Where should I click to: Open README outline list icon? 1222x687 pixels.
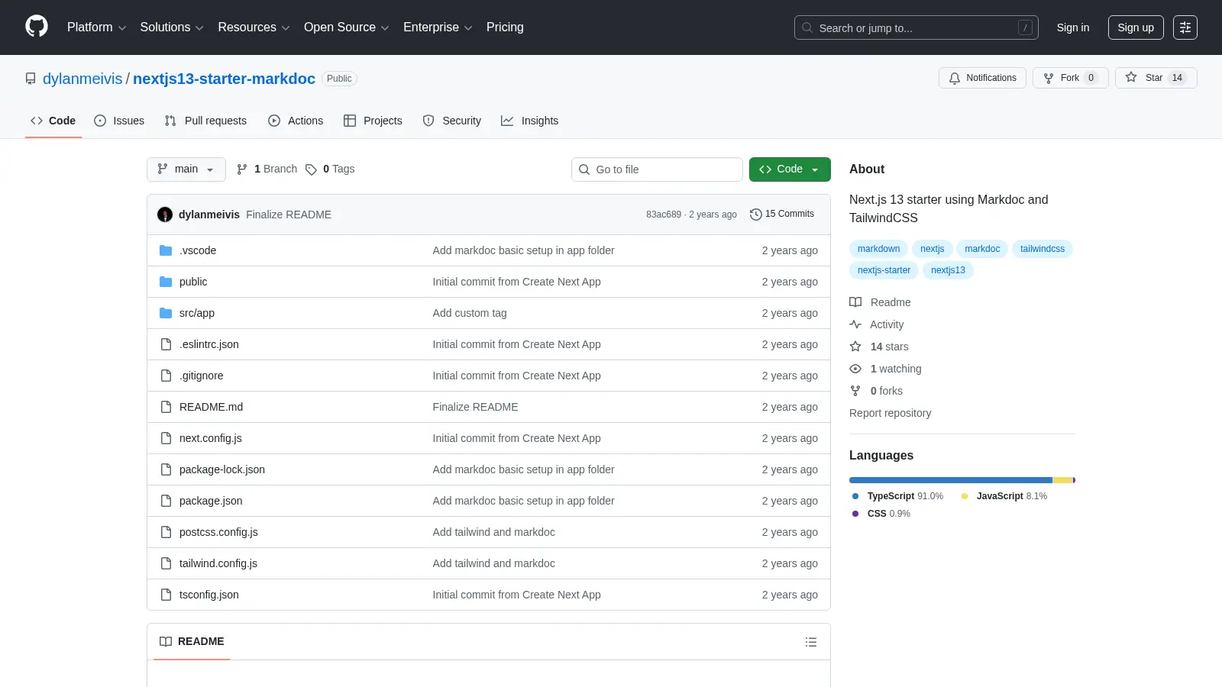point(811,642)
